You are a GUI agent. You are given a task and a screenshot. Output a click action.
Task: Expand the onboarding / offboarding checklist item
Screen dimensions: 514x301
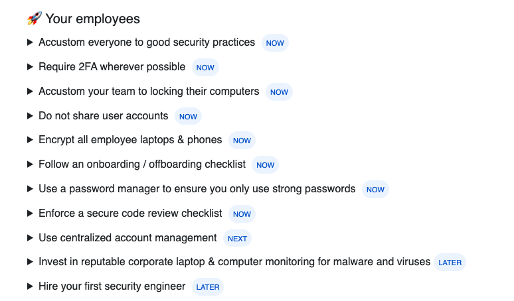coord(30,164)
